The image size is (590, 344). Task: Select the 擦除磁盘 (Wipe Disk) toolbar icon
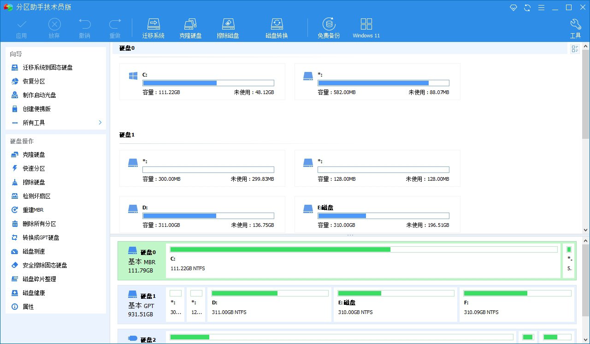228,26
